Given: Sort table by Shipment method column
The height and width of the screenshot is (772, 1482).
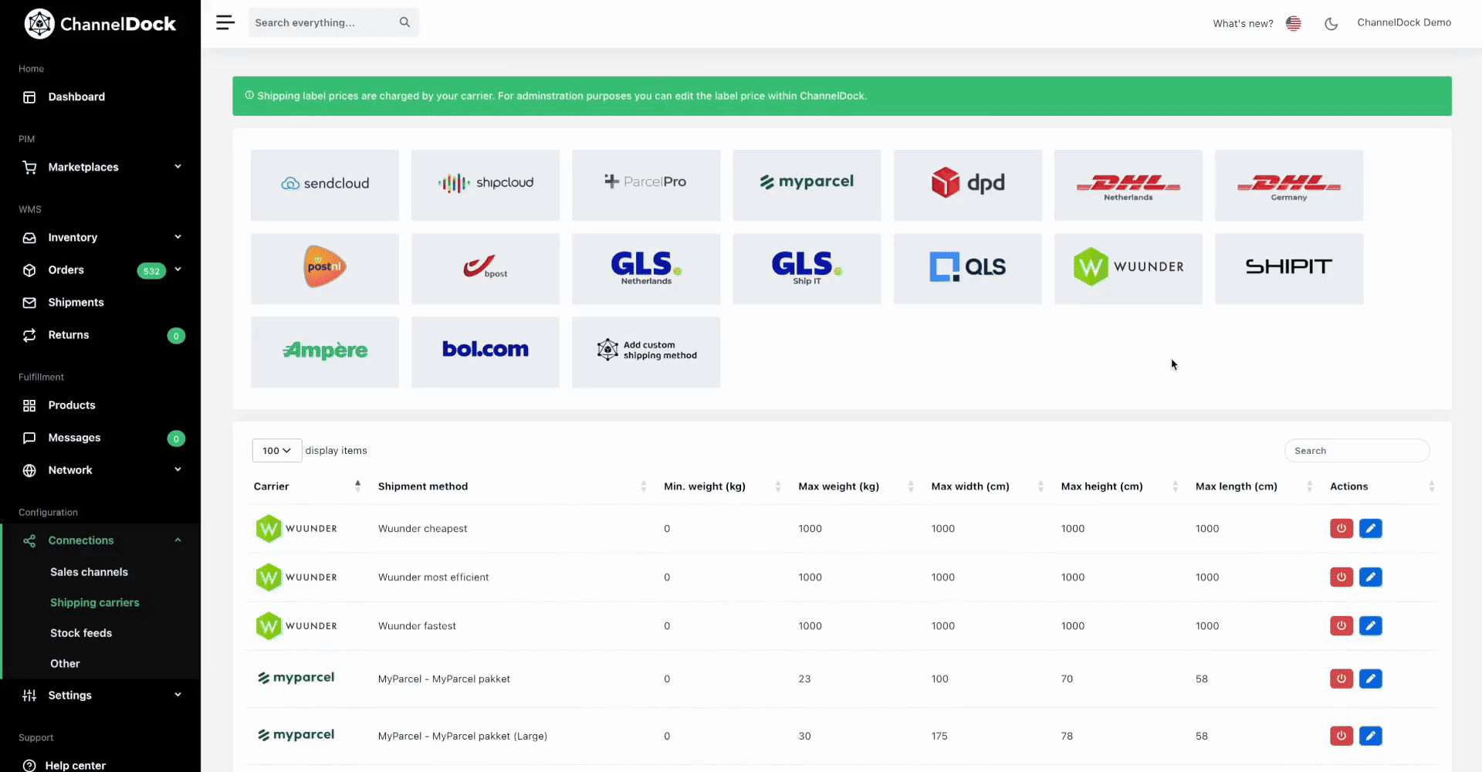Looking at the screenshot, I should coord(512,486).
